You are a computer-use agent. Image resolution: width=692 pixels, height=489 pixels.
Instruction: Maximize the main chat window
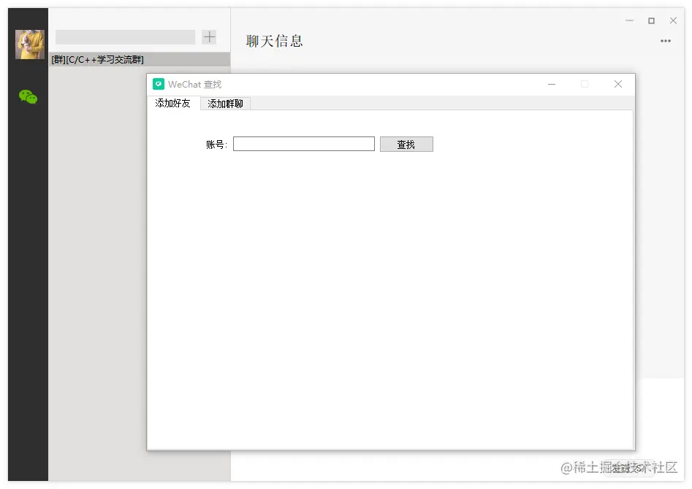(650, 20)
